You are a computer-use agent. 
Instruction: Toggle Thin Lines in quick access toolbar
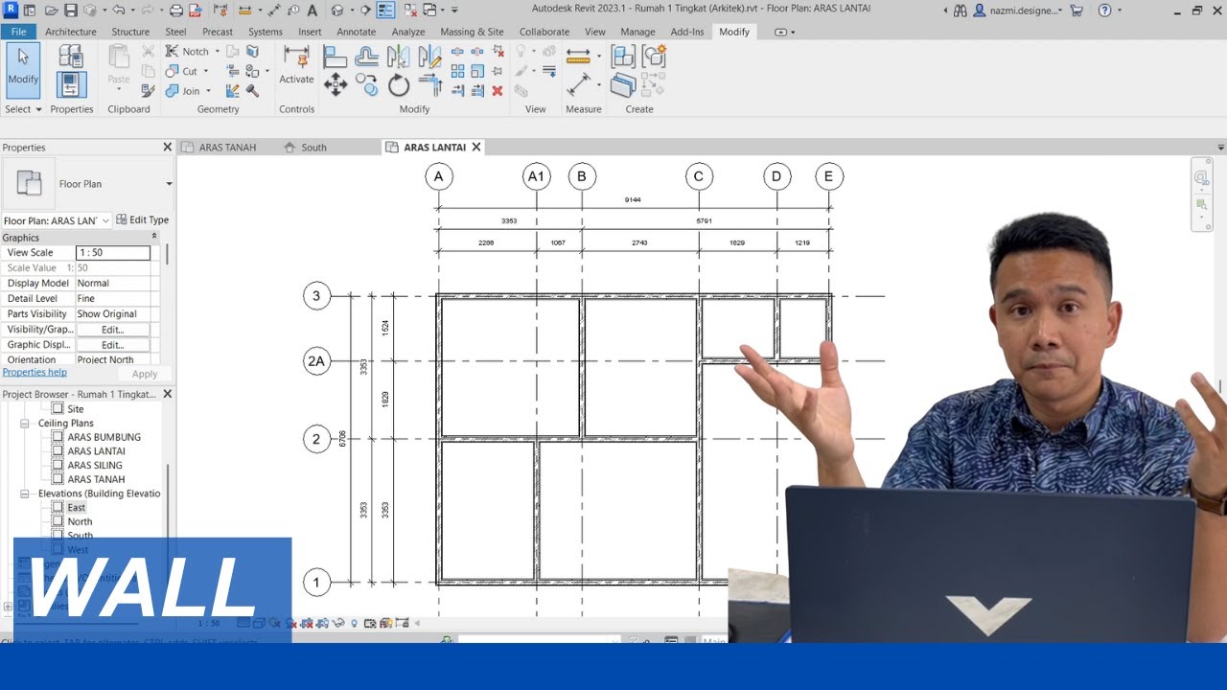coord(385,10)
